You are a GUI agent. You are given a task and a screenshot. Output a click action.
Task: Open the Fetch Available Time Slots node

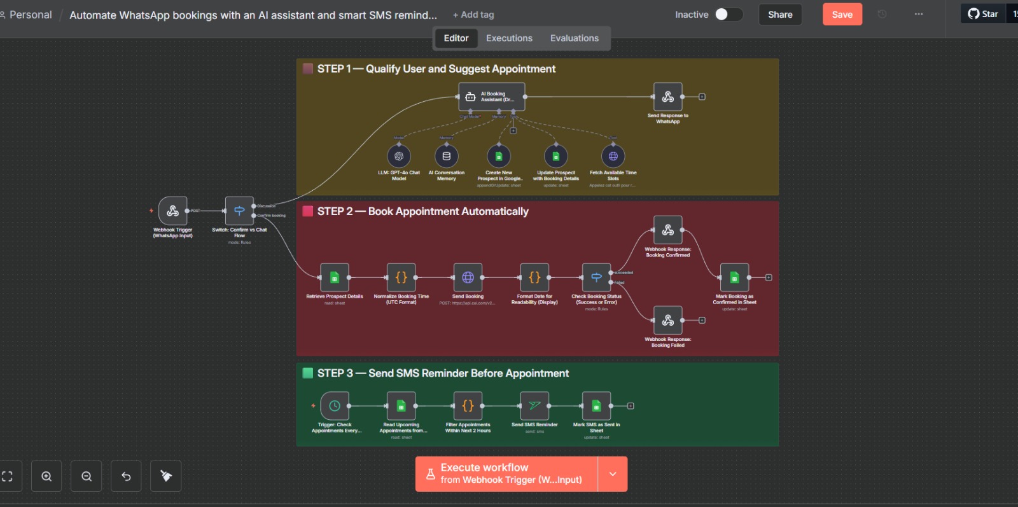(613, 156)
